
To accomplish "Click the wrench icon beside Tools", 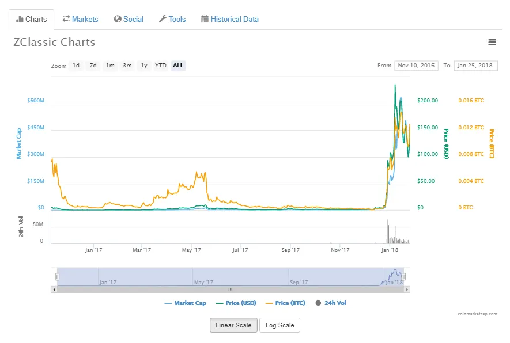I will pyautogui.click(x=163, y=19).
